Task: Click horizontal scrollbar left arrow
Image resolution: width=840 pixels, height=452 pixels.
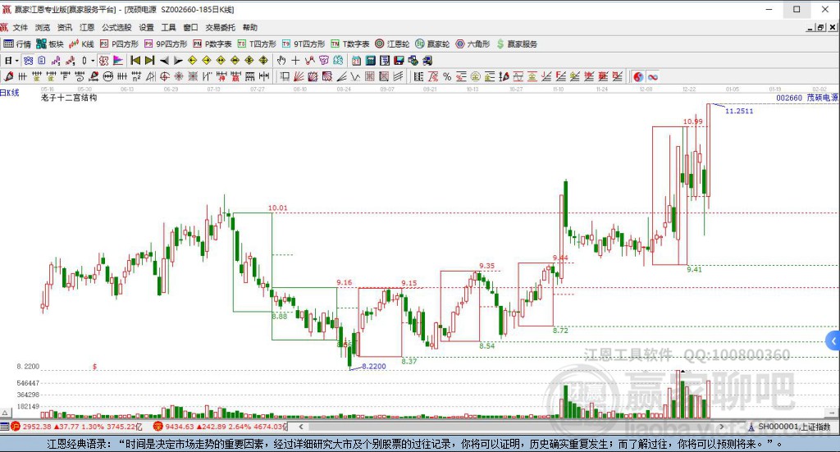Action: [x=301, y=427]
